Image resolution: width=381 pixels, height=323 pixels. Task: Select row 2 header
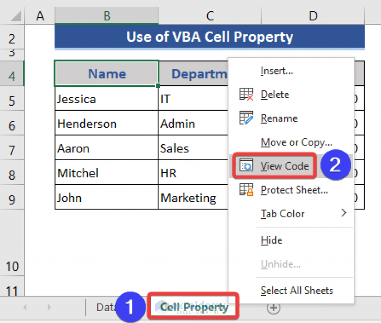12,37
